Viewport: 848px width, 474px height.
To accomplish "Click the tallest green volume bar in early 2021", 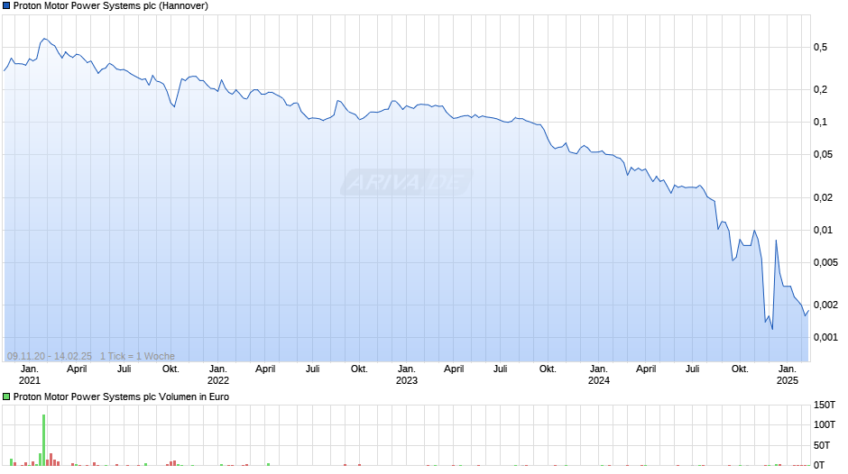I will 44,440.
